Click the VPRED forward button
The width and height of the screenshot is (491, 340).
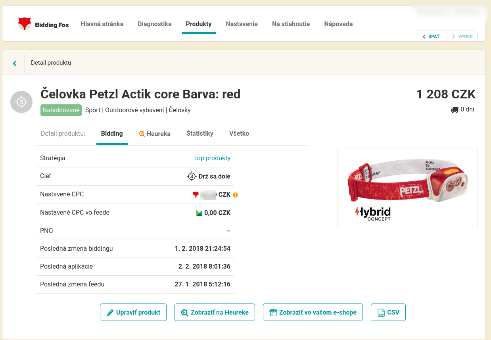(462, 36)
